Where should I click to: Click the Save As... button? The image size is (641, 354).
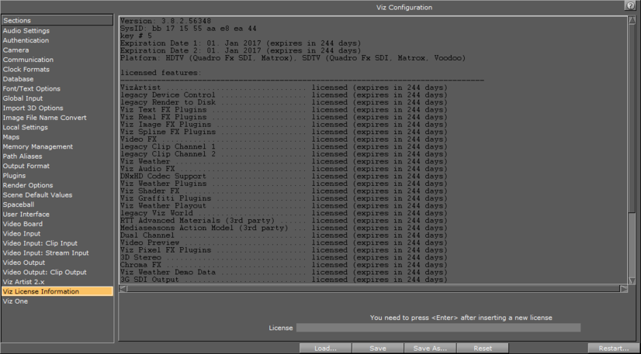click(x=430, y=349)
